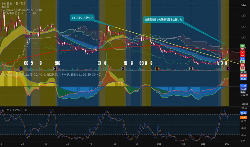
Task: Click the purple lightning bolt marker
Action: pyautogui.click(x=228, y=68)
